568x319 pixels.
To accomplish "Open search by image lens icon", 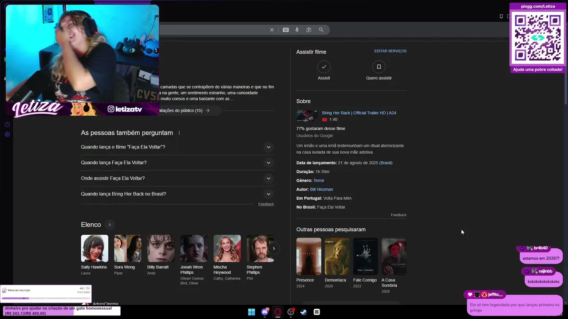I will tap(309, 30).
